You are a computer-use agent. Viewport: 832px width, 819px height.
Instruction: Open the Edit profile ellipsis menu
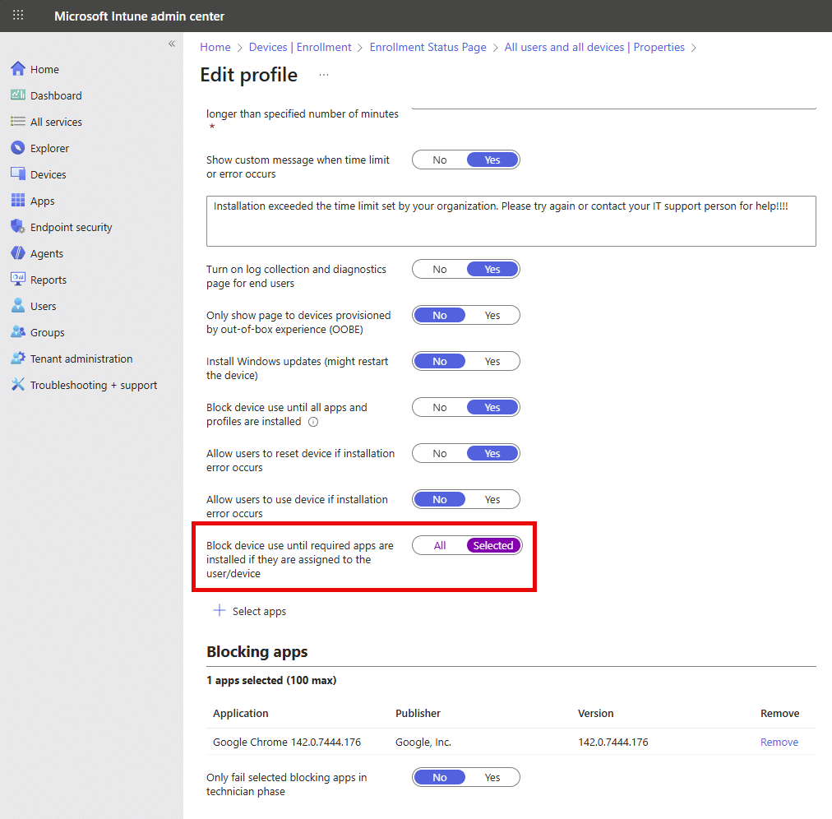click(x=324, y=75)
